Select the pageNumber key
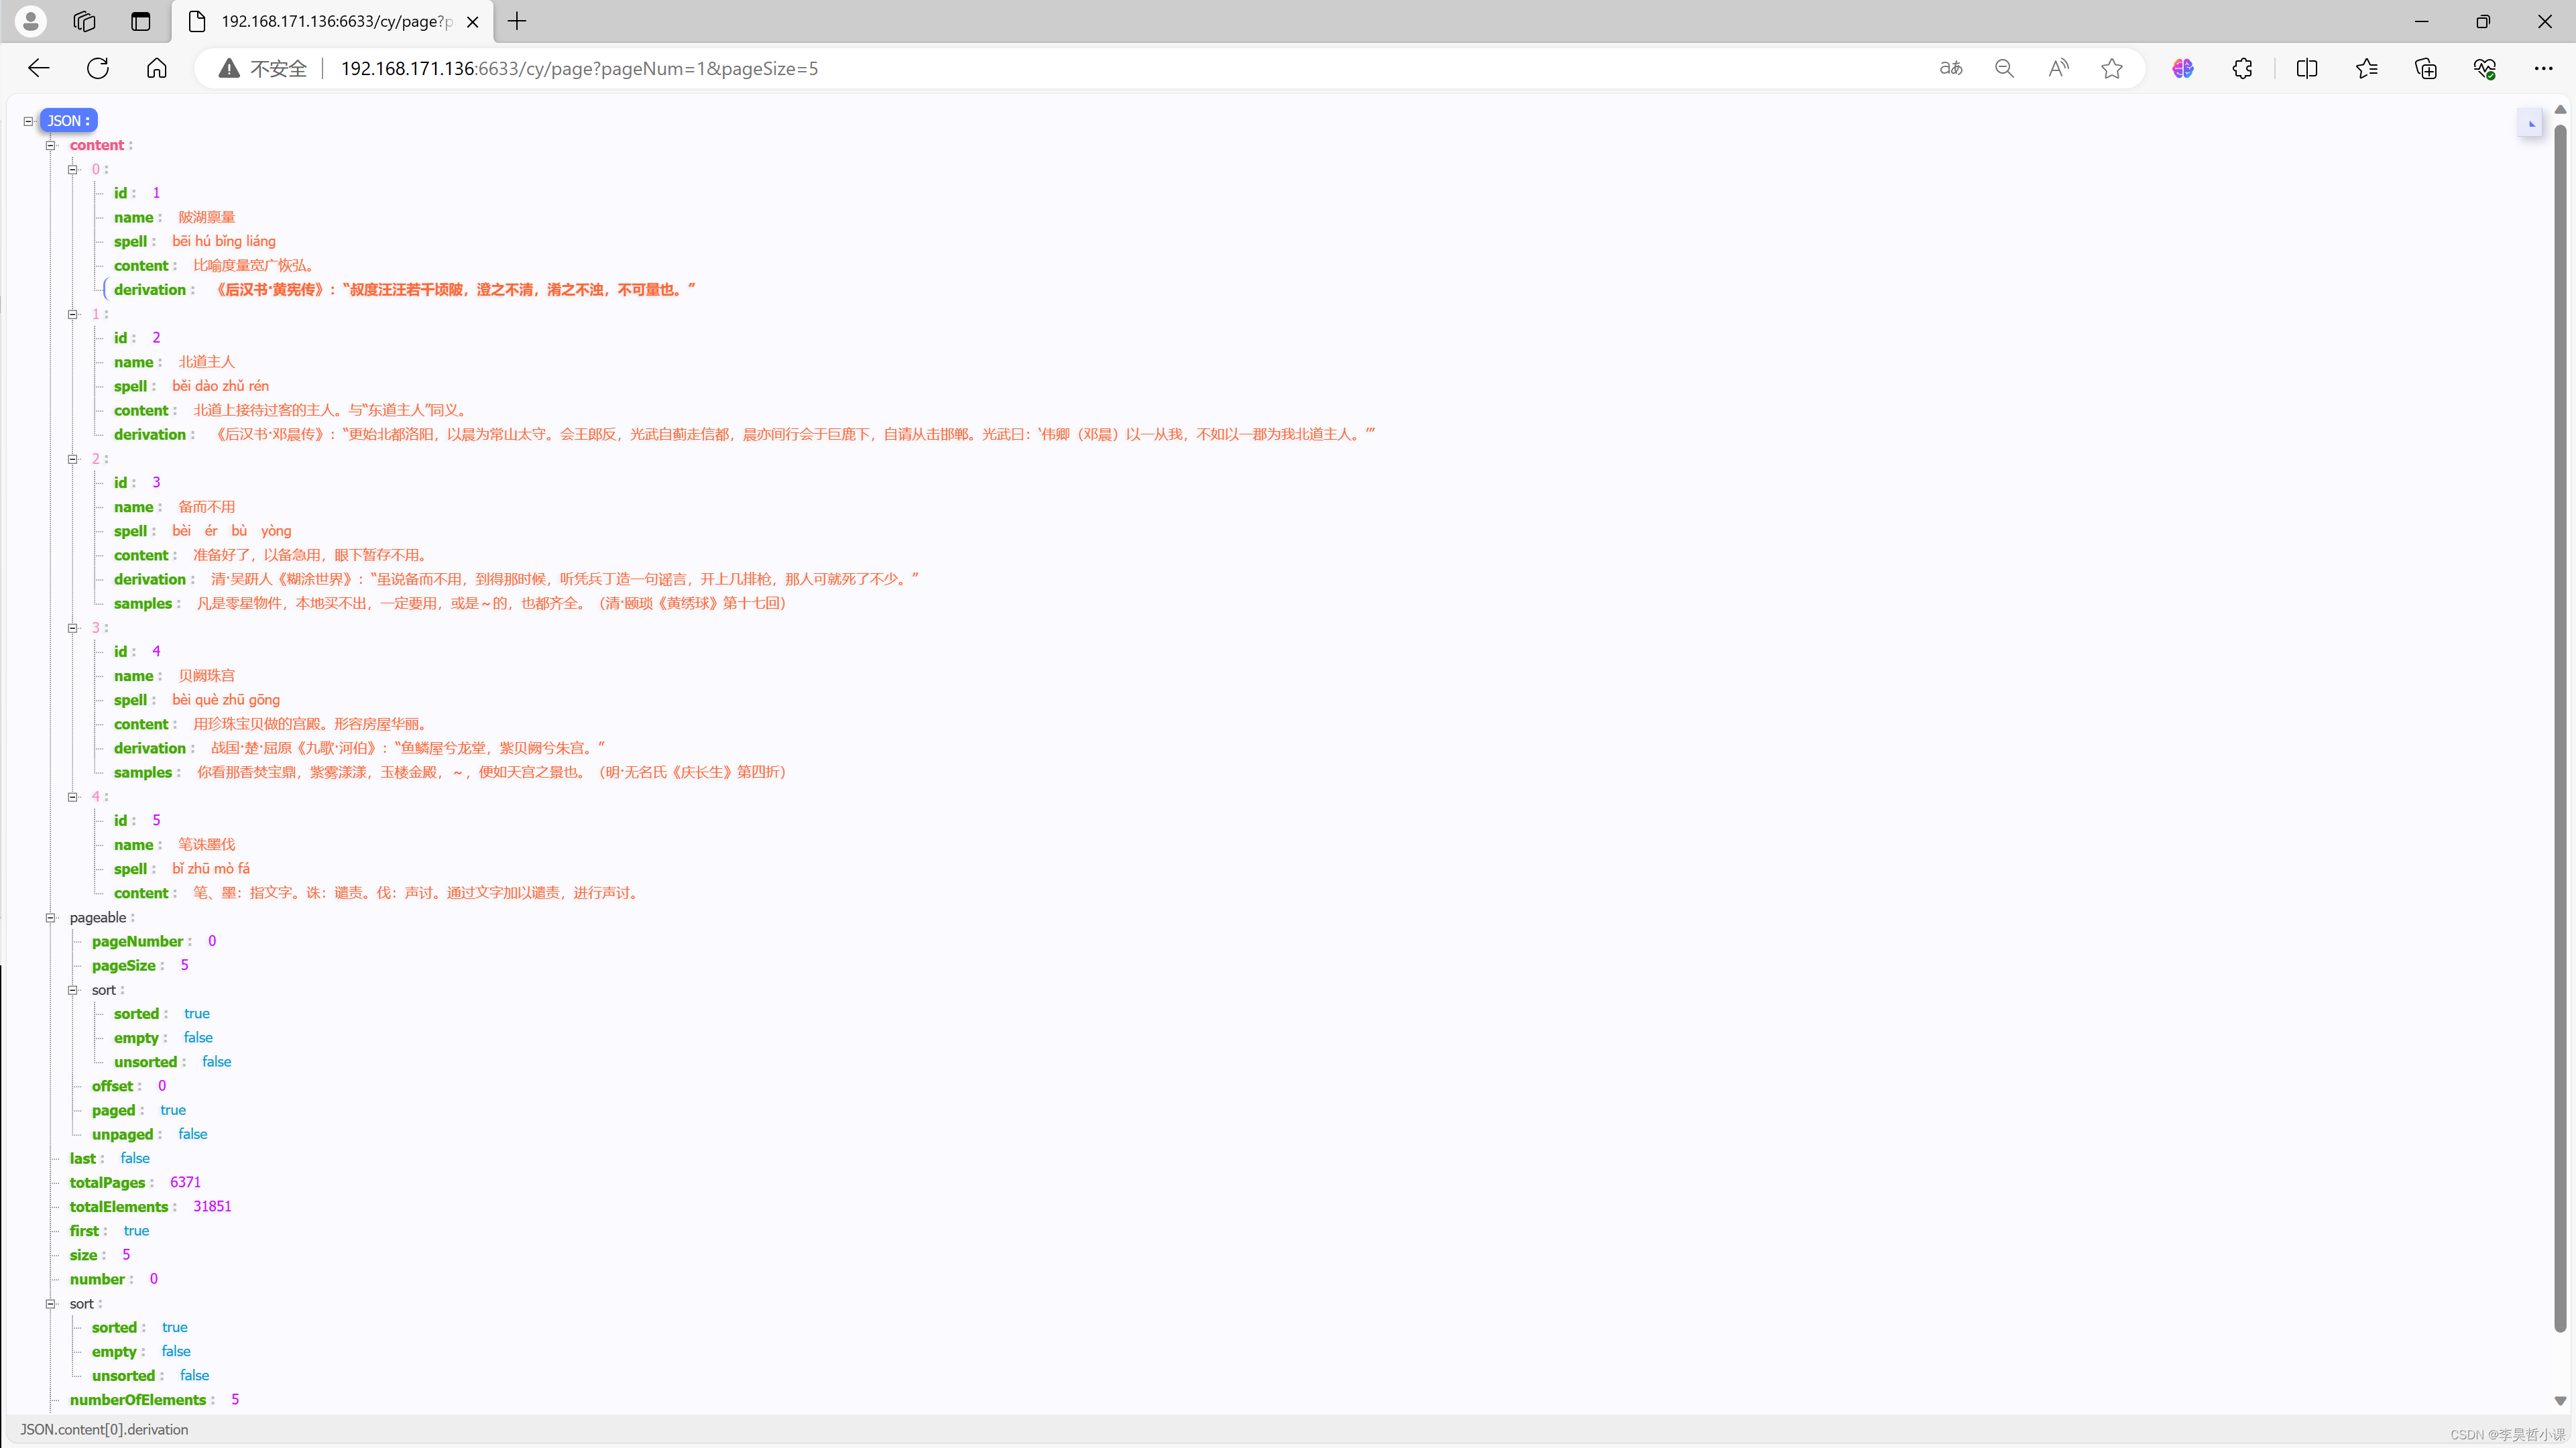This screenshot has width=2576, height=1448. tap(137, 941)
